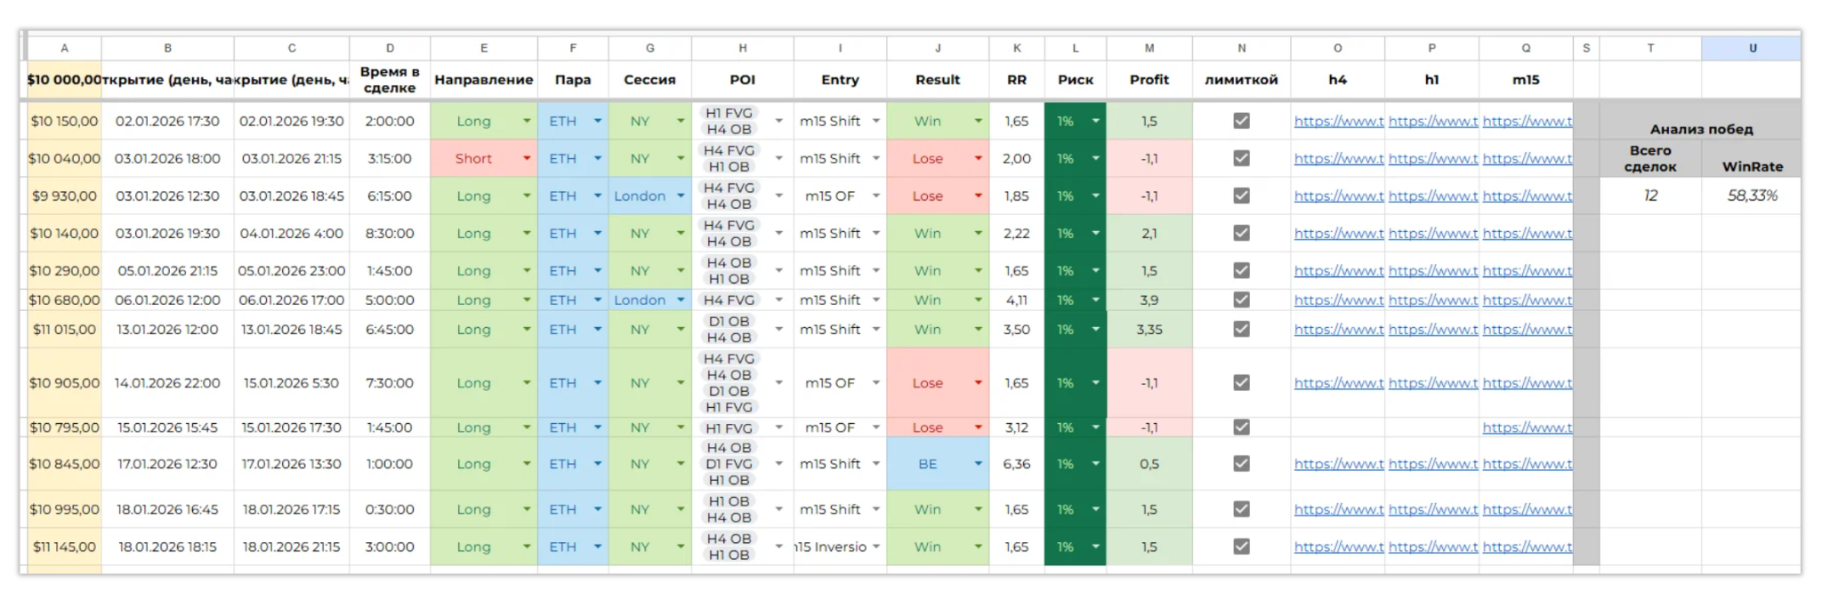Screen dimensions: 1822x607
Task: Open the m15 OF entry dropdown in the $10 795,00 row
Action: 876,427
